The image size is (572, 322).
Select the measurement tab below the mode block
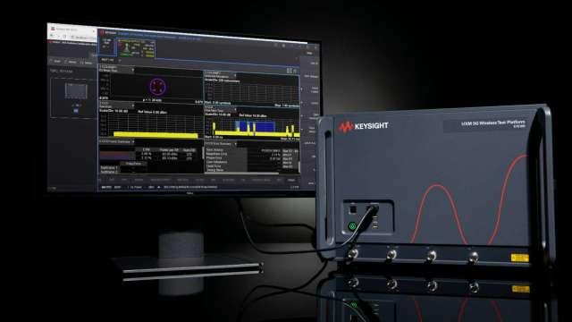click(x=108, y=60)
